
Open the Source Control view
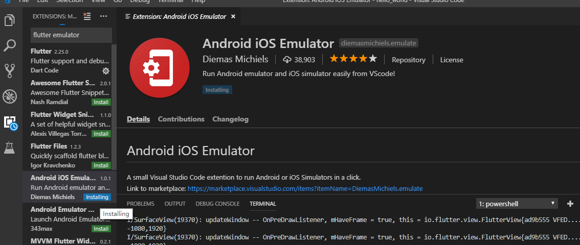(10, 71)
